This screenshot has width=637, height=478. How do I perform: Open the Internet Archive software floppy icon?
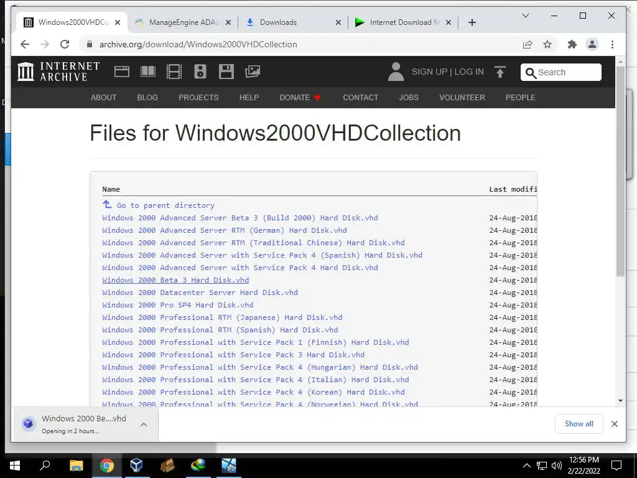coord(226,72)
